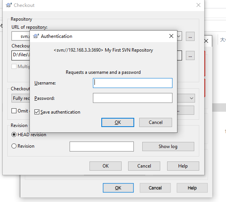Screen dimensions: 226x202
Task: Close the background dialog behind Checkout
Action: point(206,41)
